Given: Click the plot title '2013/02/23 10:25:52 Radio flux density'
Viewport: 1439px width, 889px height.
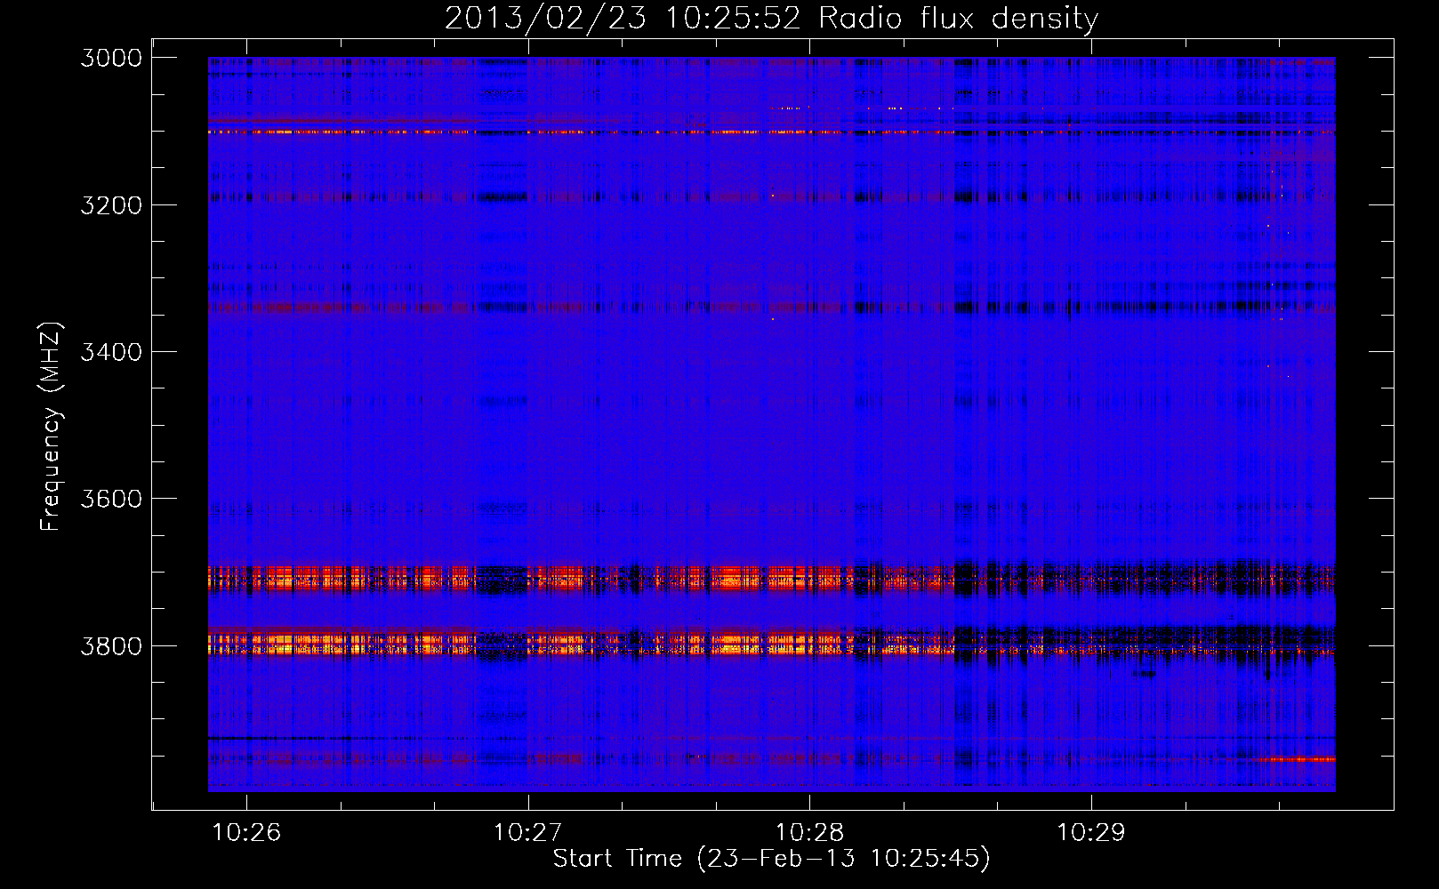Looking at the screenshot, I should tap(771, 18).
